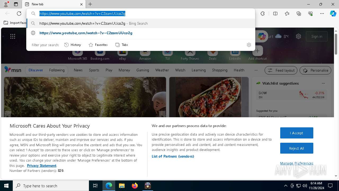Filter search by Tabs

122,45
